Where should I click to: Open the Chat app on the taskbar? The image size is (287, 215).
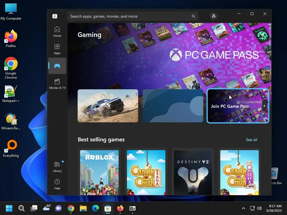point(59,208)
